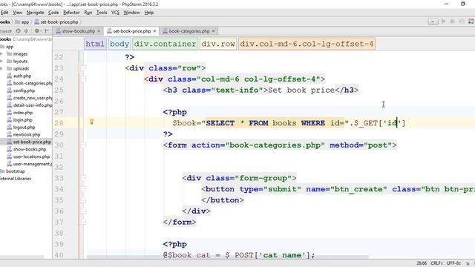The width and height of the screenshot is (475, 267).
Task: Close the show-books.php tab
Action: pyautogui.click(x=99, y=31)
